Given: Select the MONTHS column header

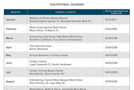Looking at the screenshot, I should [x=16, y=12].
